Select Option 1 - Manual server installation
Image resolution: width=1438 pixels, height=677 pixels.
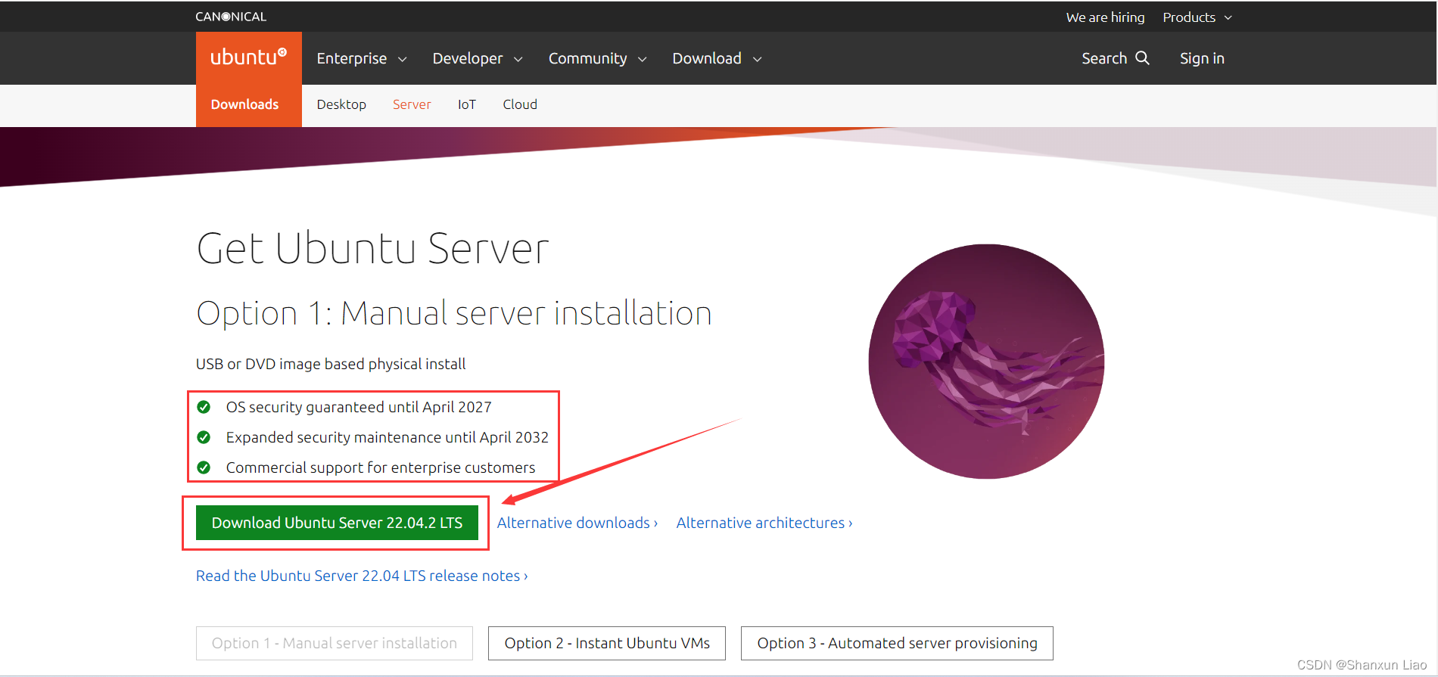pos(335,643)
